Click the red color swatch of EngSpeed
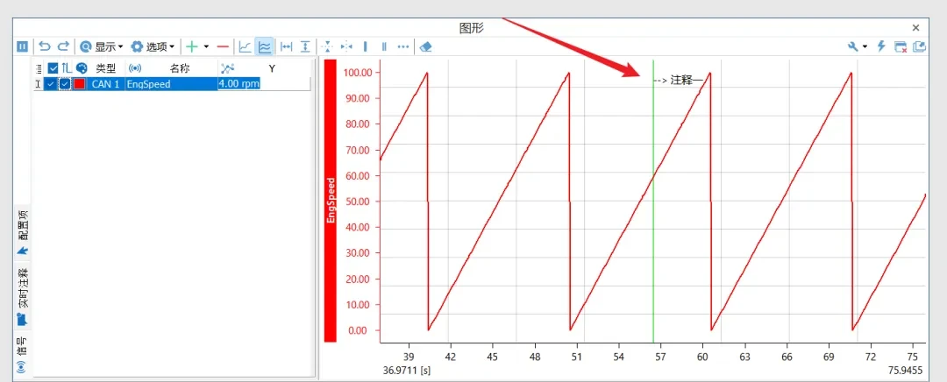The image size is (947, 382). point(79,84)
